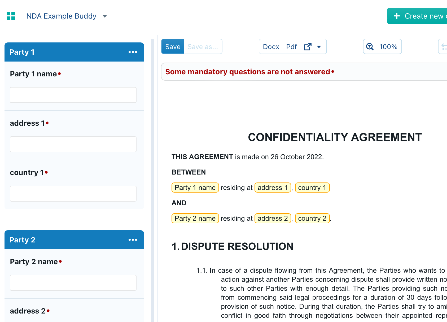Focus the address 1 text field
The image size is (447, 322).
(73, 144)
